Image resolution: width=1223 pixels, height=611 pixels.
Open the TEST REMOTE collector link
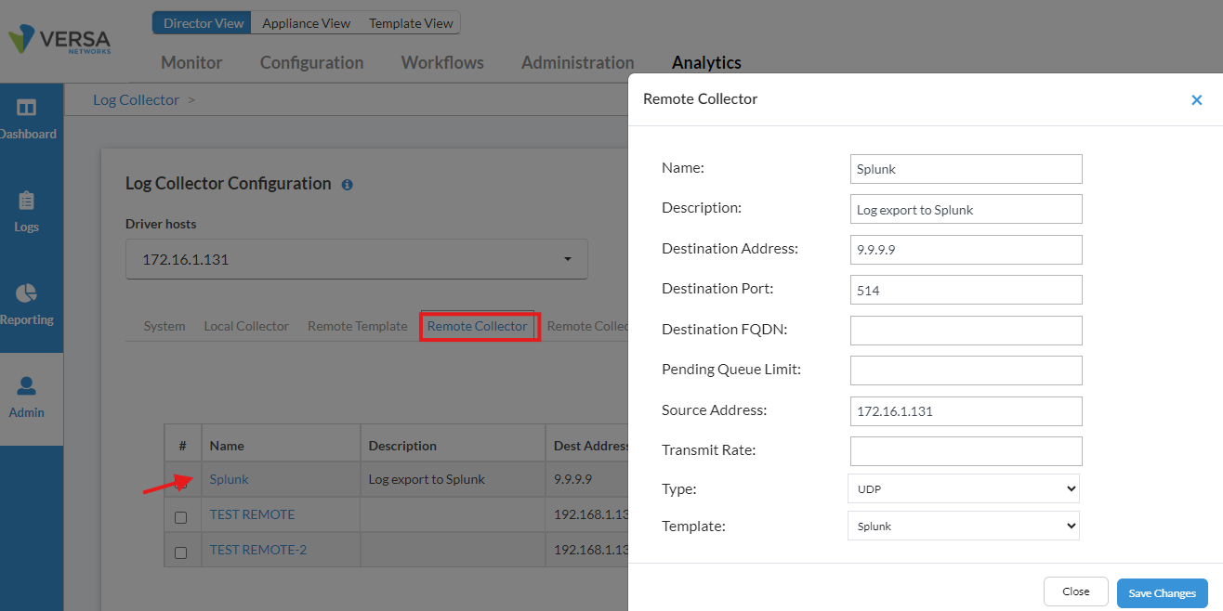[x=252, y=514]
